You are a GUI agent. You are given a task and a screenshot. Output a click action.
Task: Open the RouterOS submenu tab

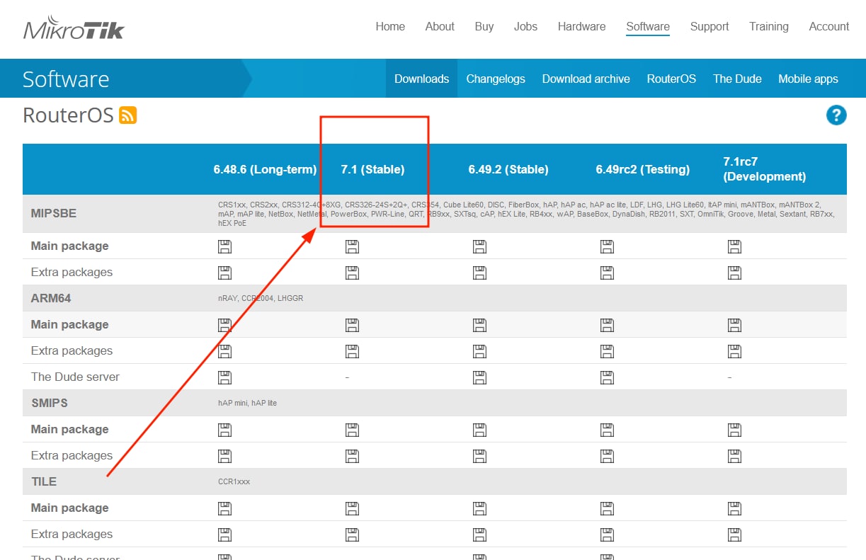click(671, 79)
